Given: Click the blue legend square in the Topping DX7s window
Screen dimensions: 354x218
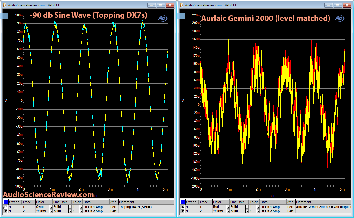Looking at the screenshot, I should (6, 202).
